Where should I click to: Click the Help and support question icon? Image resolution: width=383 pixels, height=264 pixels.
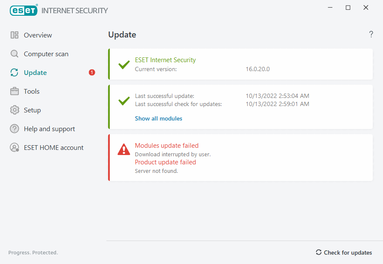[x=14, y=129]
